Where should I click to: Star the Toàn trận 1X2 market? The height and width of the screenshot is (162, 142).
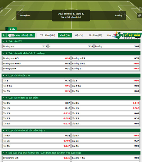[6, 41]
